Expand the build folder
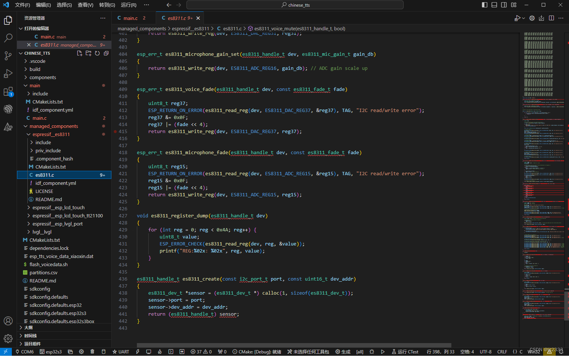 pos(35,69)
